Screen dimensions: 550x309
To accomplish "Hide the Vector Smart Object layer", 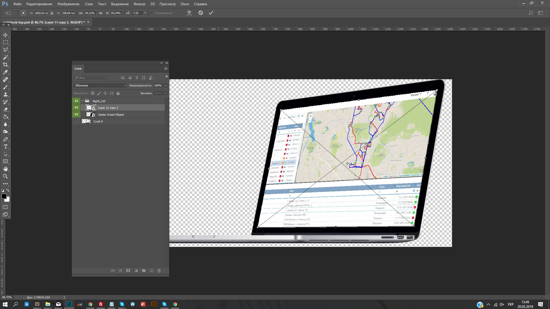I will 76,114.
